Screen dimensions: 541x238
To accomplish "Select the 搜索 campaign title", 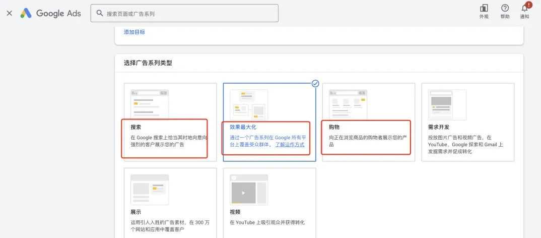I will tap(136, 127).
